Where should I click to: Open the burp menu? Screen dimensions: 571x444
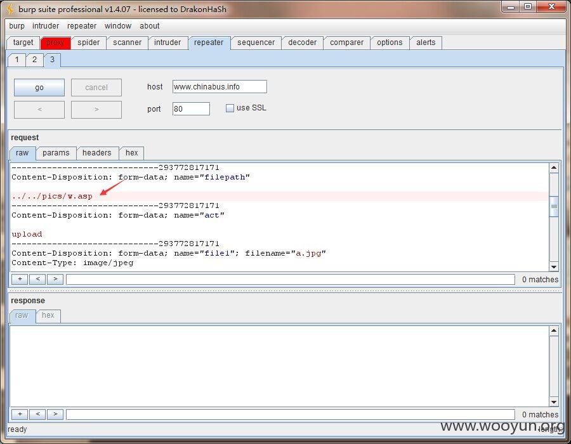pos(16,26)
